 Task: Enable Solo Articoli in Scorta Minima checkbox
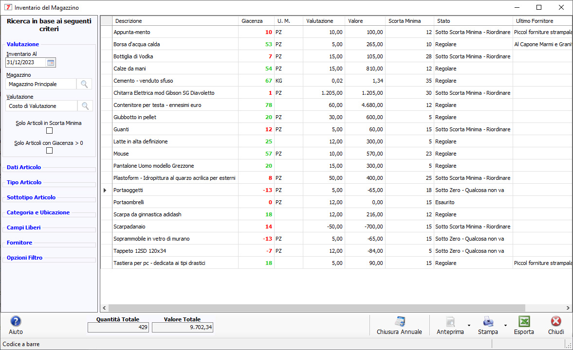pos(49,131)
